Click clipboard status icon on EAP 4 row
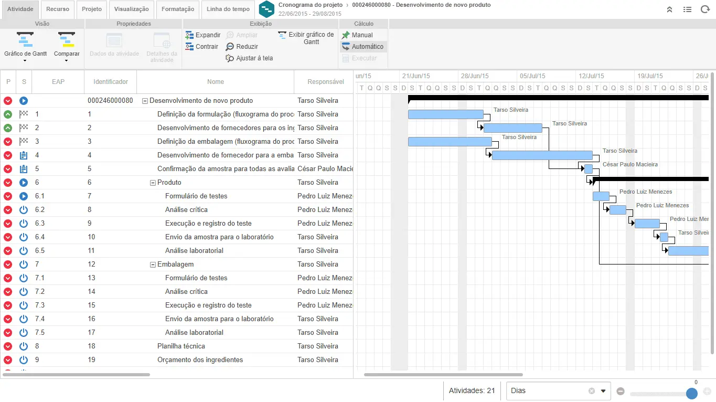 [x=24, y=155]
